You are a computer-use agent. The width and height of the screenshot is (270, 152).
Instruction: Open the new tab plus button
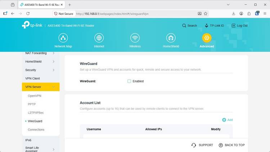(x=69, y=5)
